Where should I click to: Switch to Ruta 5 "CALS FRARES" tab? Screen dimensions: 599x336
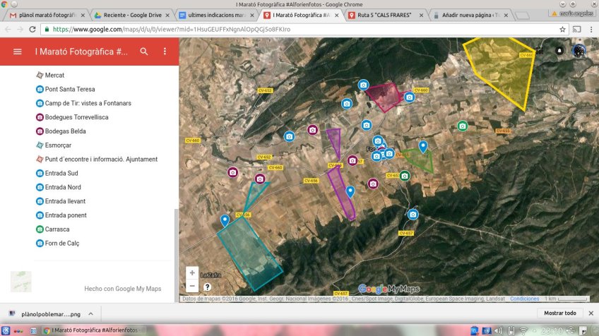tap(386, 15)
